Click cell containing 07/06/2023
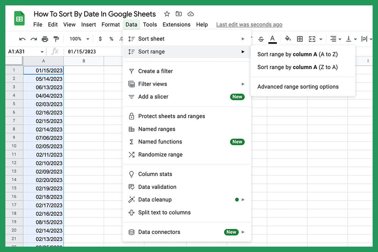 click(43, 138)
